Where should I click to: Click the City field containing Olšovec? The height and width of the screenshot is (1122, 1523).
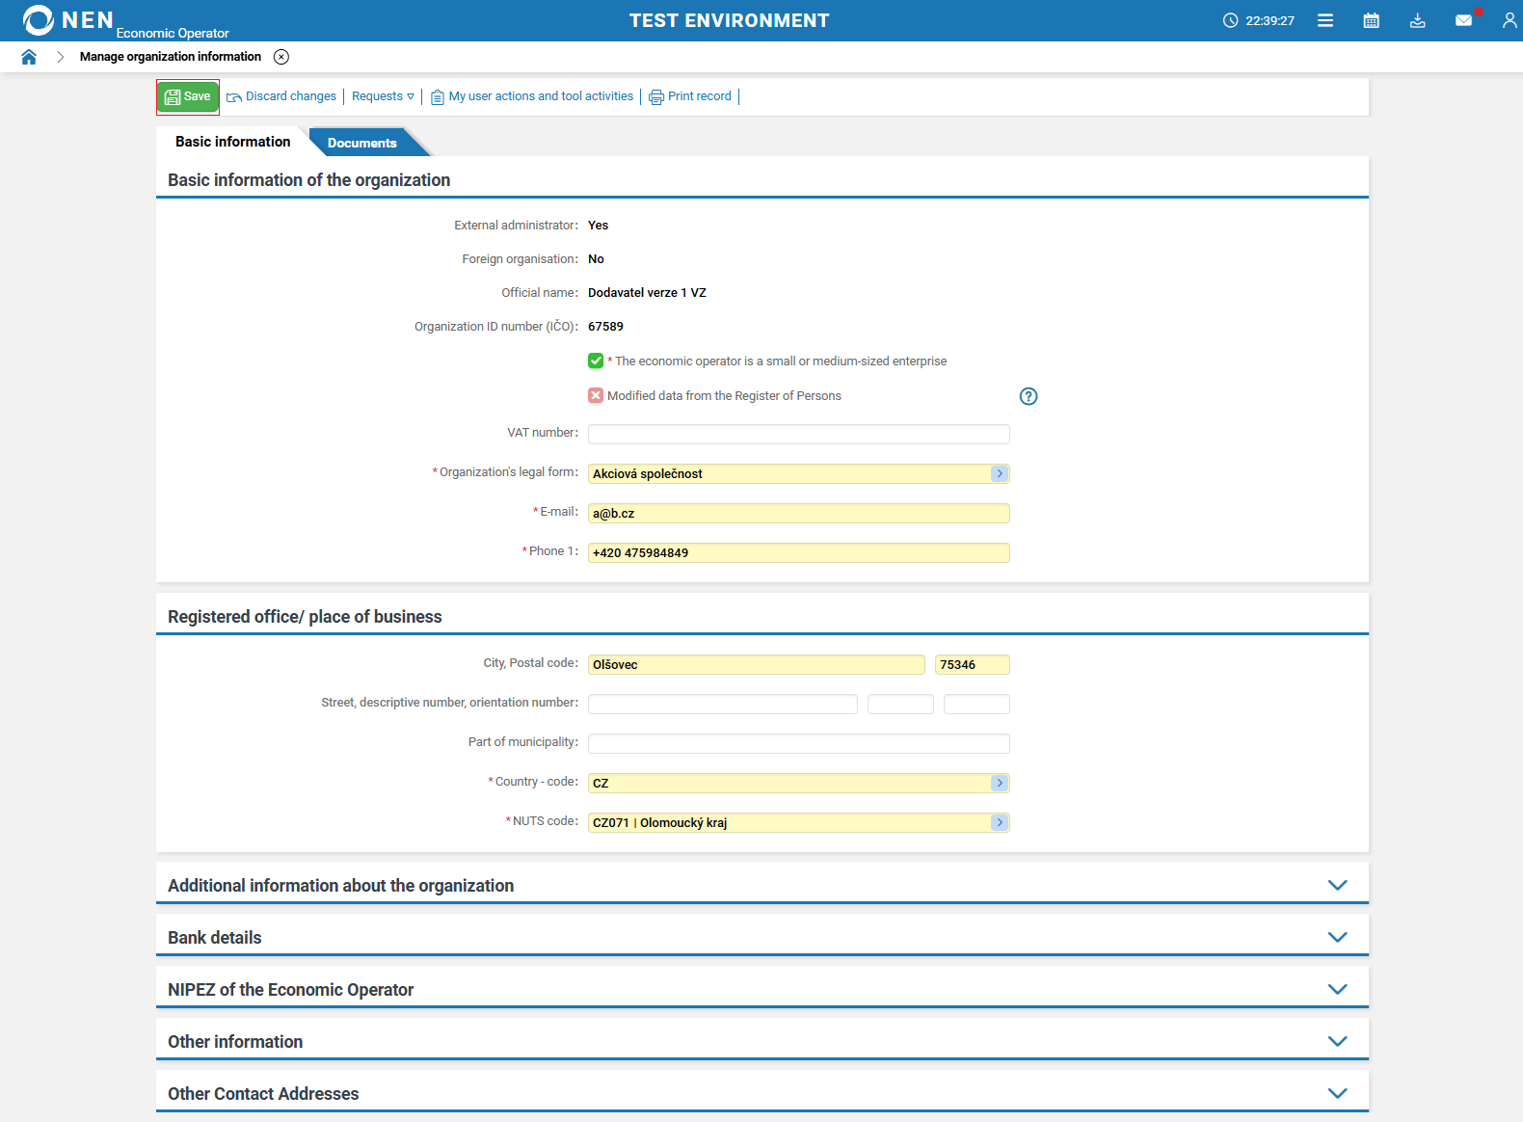tap(757, 664)
